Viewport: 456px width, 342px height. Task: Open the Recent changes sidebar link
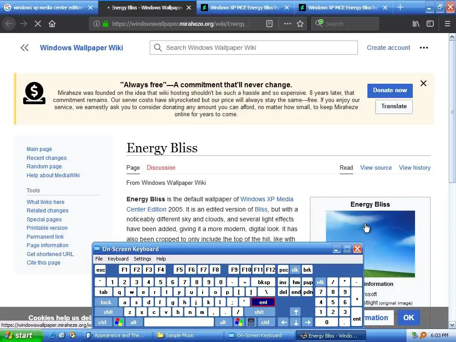tap(46, 158)
